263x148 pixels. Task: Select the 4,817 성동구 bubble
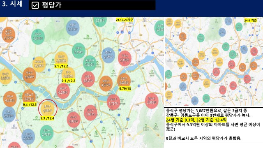(x=88, y=79)
